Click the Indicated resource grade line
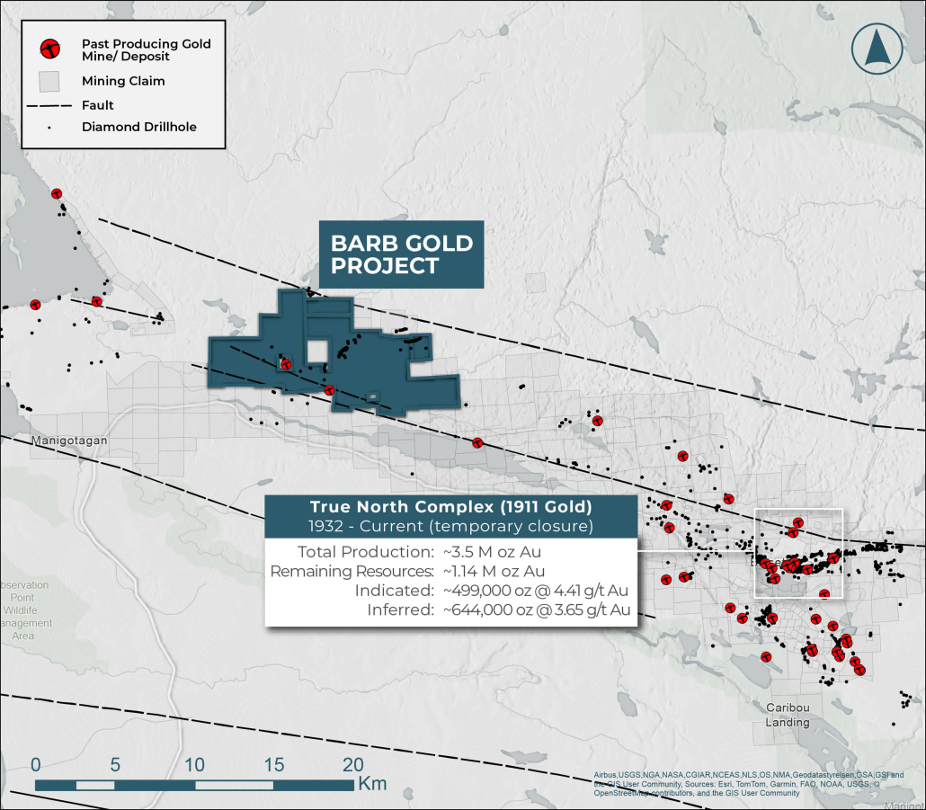The height and width of the screenshot is (810, 926). tap(534, 591)
